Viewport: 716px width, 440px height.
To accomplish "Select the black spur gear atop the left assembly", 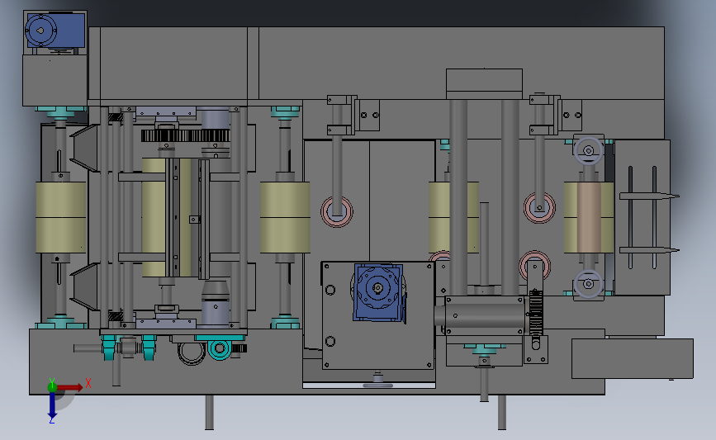I will 185,135.
